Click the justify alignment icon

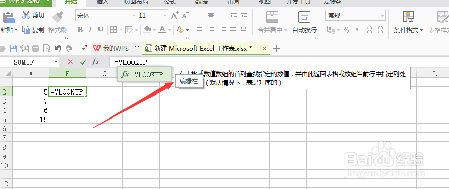click(x=233, y=30)
